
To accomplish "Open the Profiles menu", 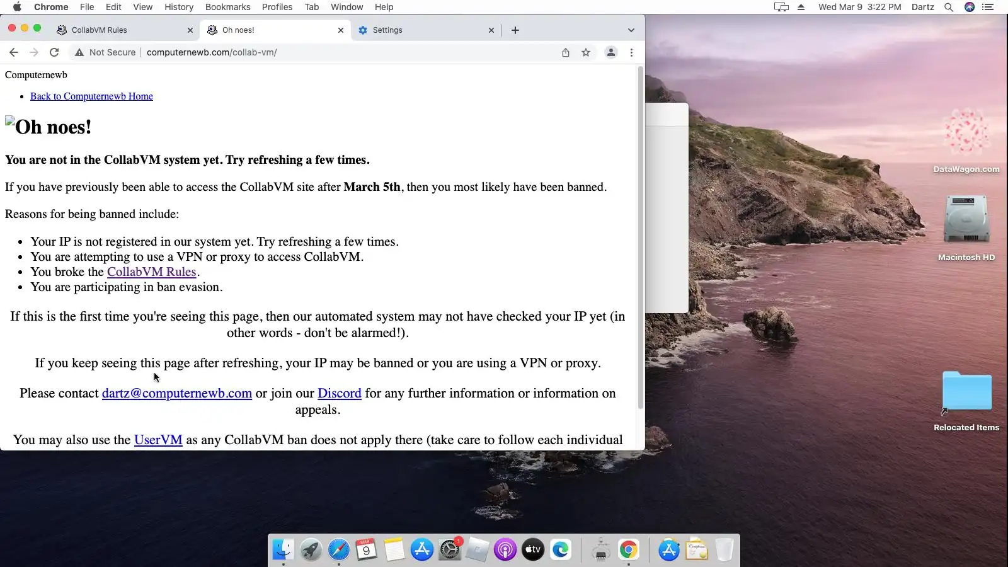I will coord(277,7).
